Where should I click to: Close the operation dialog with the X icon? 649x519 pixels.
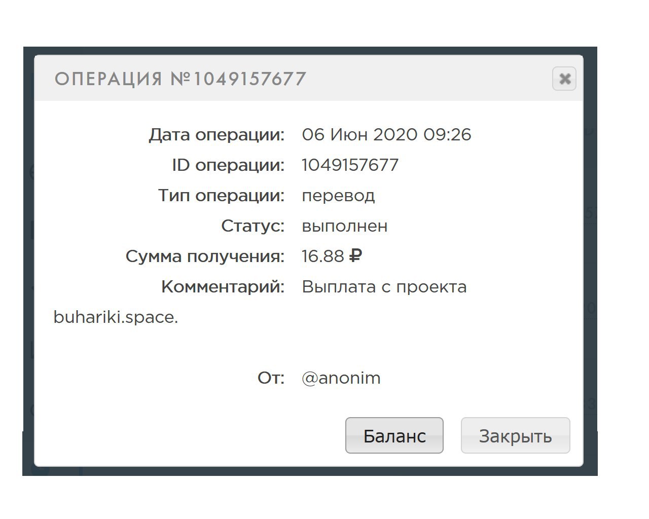[564, 79]
